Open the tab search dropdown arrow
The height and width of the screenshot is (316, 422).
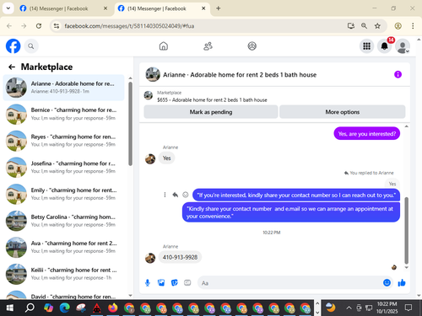tap(8, 8)
